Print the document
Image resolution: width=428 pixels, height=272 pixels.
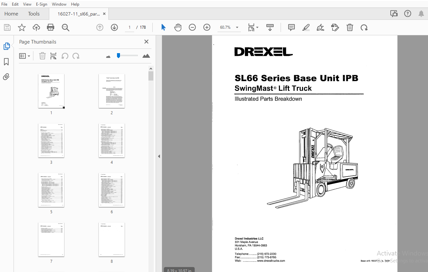51,27
